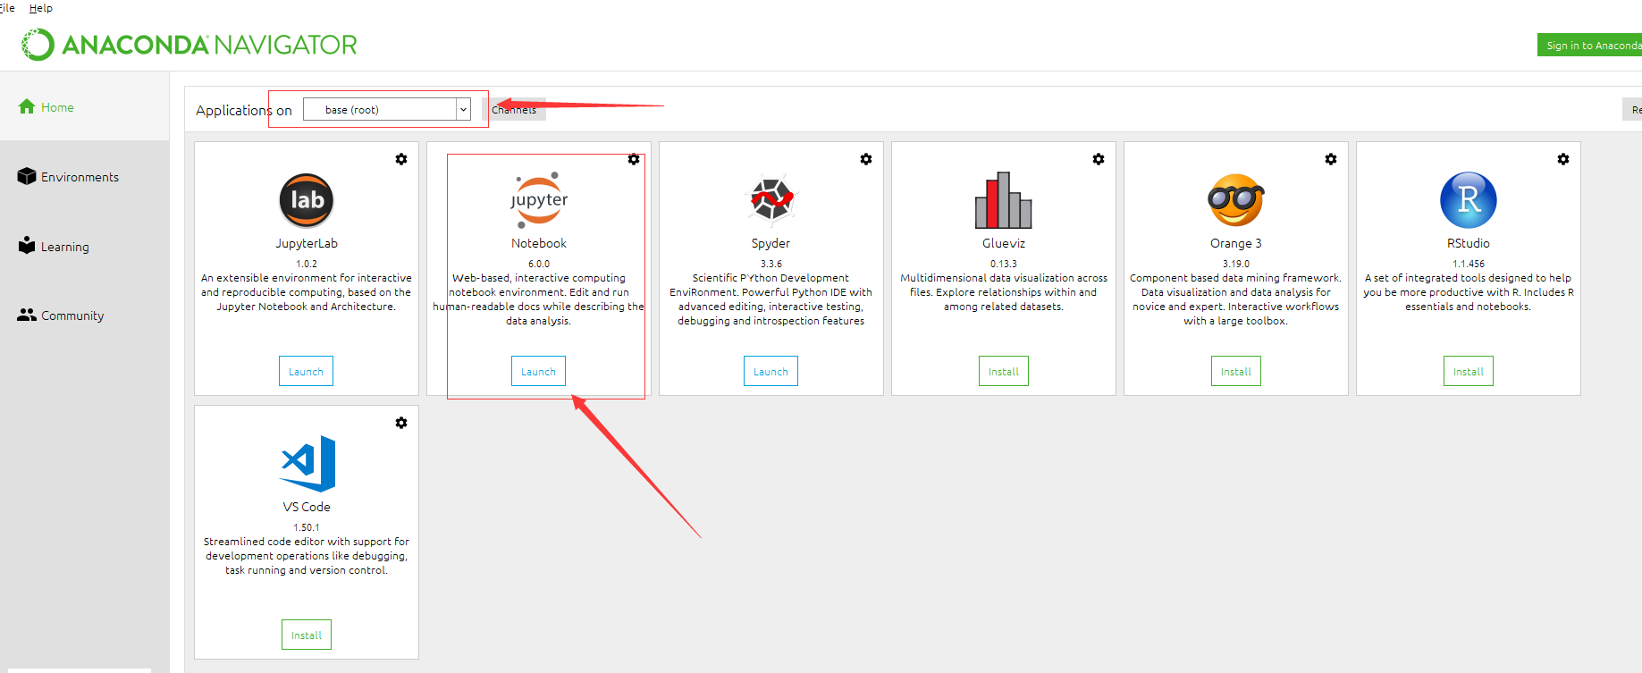Screen dimensions: 1642x673
Task: Click the Learning book icon
Action: [27, 245]
